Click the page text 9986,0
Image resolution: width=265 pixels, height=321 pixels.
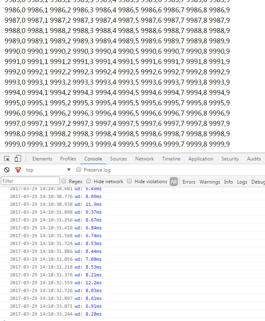15,10
